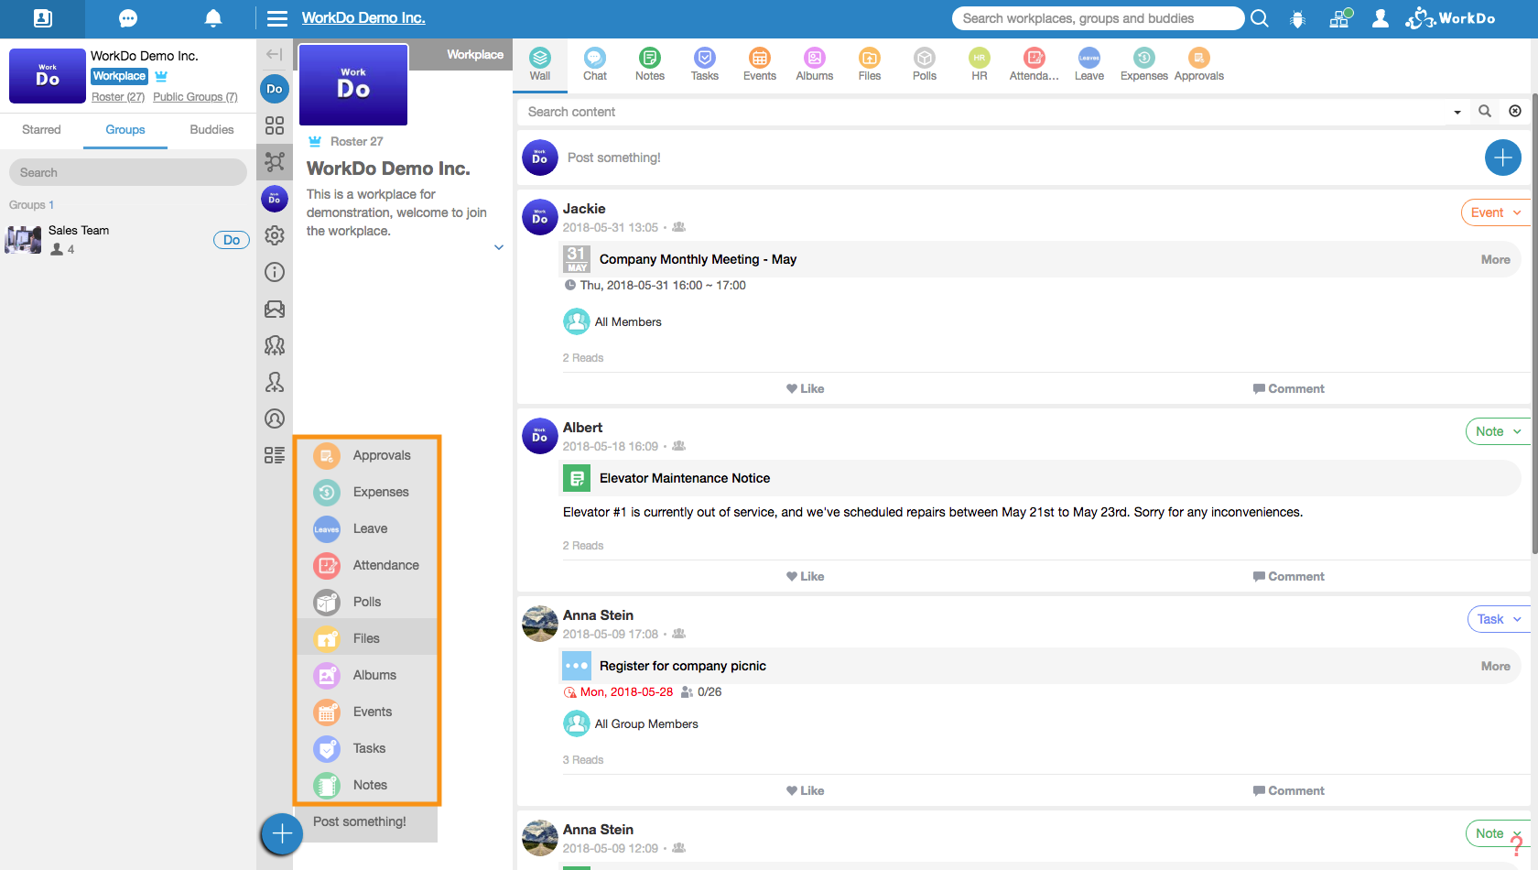Click the bug report icon
This screenshot has width=1538, height=870.
click(x=1297, y=18)
